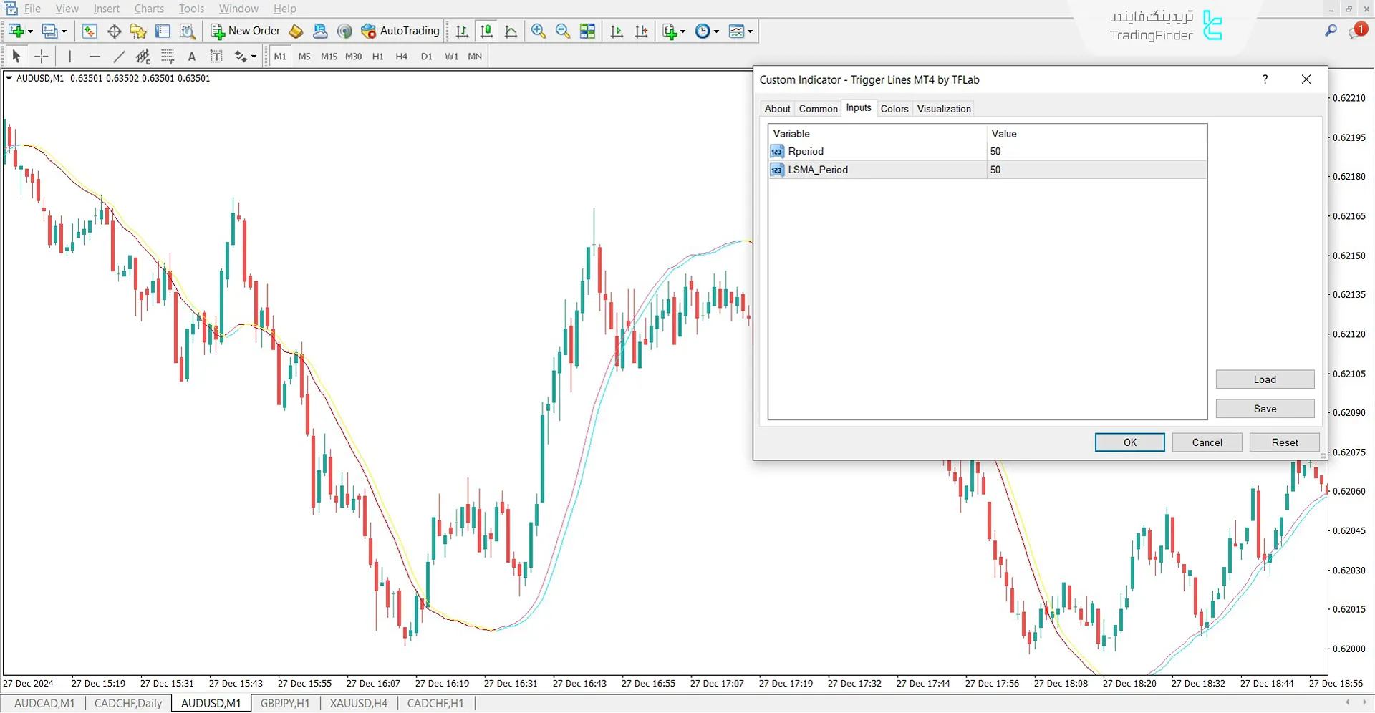The width and height of the screenshot is (1375, 713).
Task: Switch to the XAUUSD,H4 chart tab
Action: (358, 703)
